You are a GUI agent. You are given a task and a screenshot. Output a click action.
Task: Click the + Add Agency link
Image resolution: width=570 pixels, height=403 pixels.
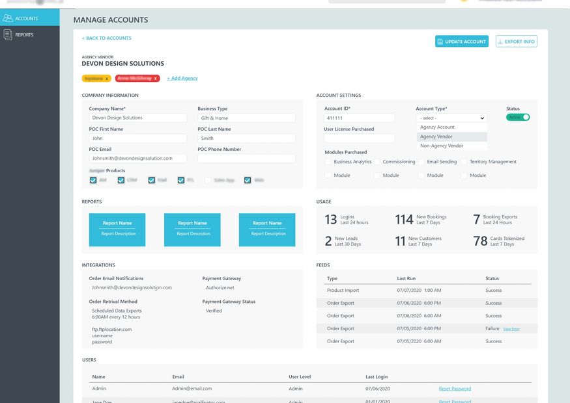tap(182, 79)
